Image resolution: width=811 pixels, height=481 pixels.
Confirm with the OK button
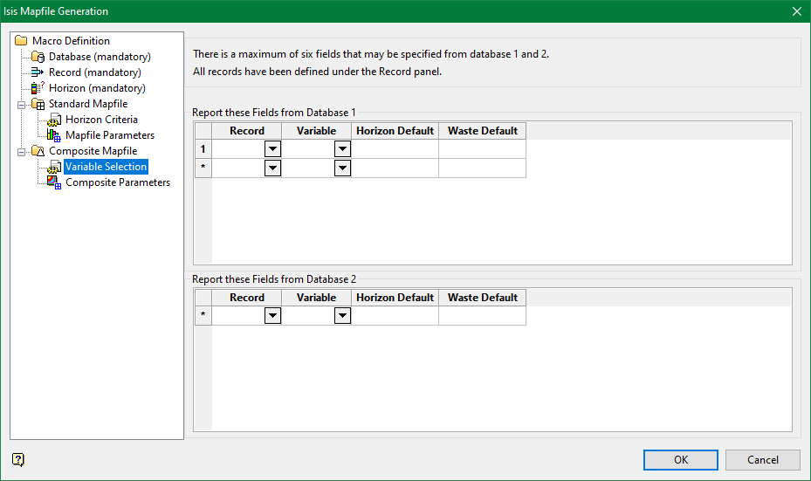pos(681,460)
